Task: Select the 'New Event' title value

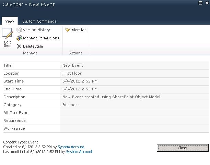Action: point(73,65)
